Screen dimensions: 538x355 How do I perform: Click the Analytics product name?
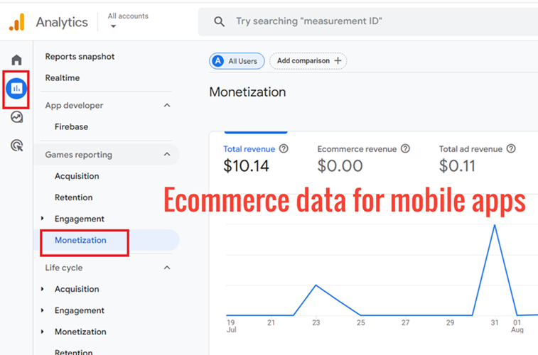point(62,22)
